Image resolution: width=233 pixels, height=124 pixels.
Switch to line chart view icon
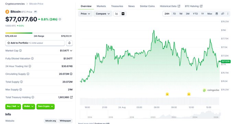(117, 14)
